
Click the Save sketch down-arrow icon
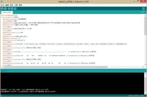15,8
